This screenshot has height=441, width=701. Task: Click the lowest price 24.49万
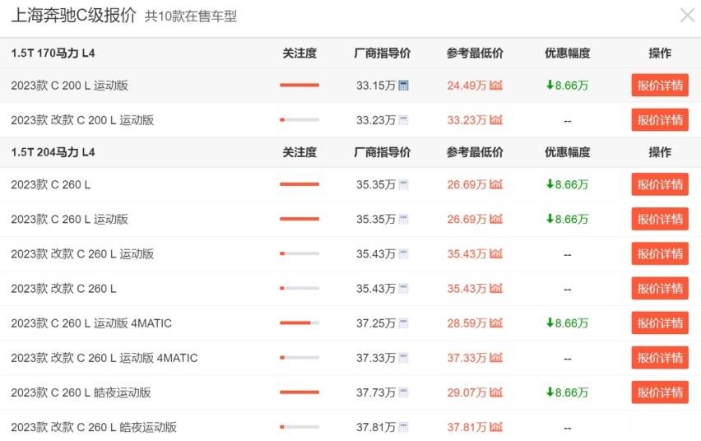pos(467,86)
